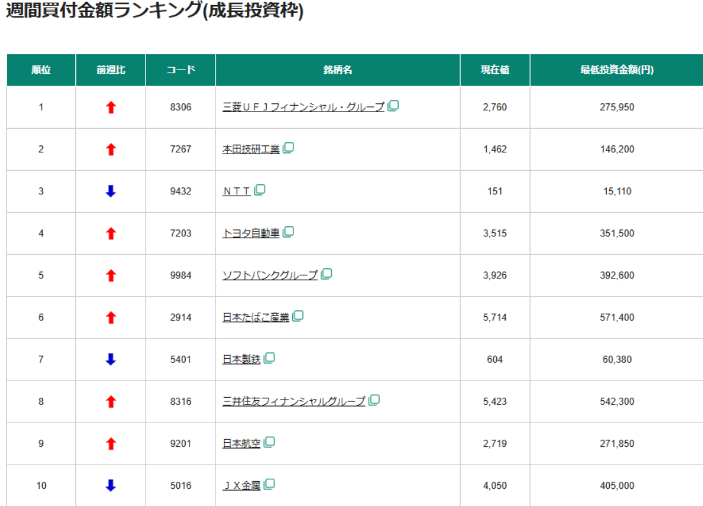Click copy icon next to 日本たばこ産業
Viewport: 703px width, 506px height.
(298, 316)
